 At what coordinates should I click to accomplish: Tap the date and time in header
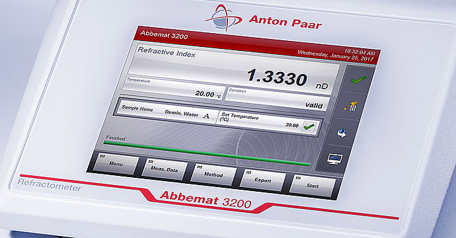click(336, 56)
